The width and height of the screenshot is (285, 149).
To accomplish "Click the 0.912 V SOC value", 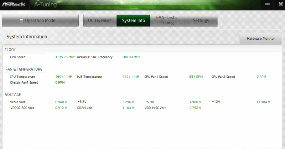I will click(x=61, y=108).
